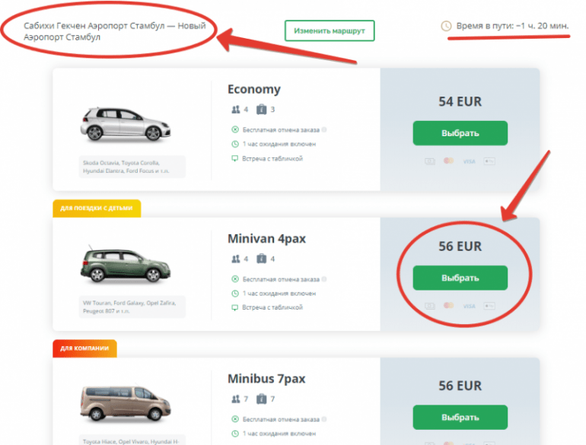Click the clock icon beside travel time

click(446, 26)
